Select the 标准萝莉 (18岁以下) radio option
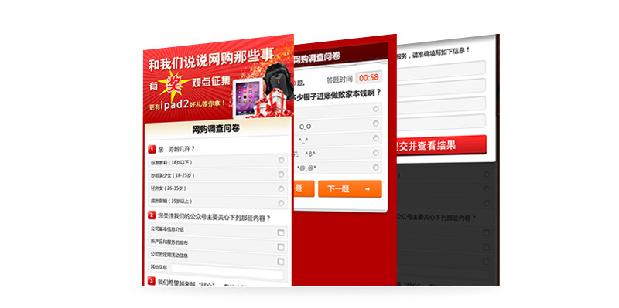The width and height of the screenshot is (619, 308). (281, 160)
